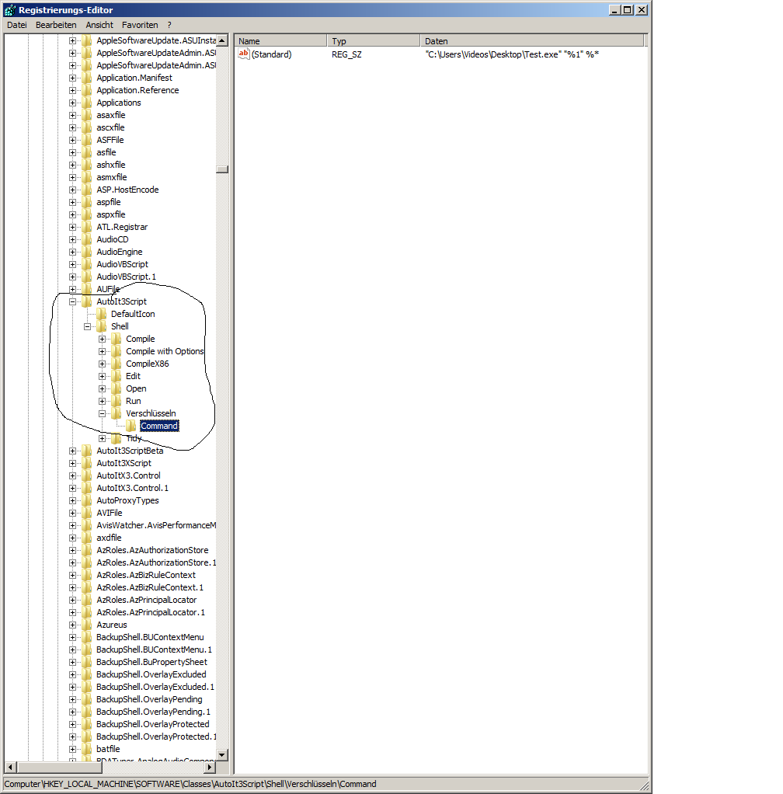The height and width of the screenshot is (794, 783).
Task: Click the Azureus folder icon
Action: 86,625
